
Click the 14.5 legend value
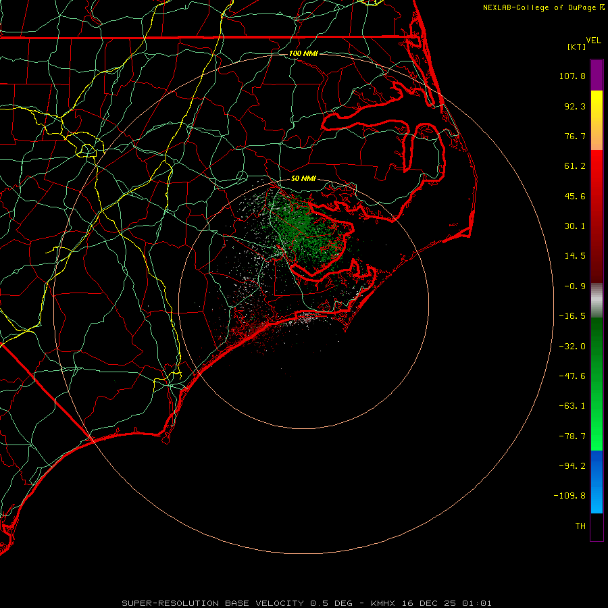575,256
